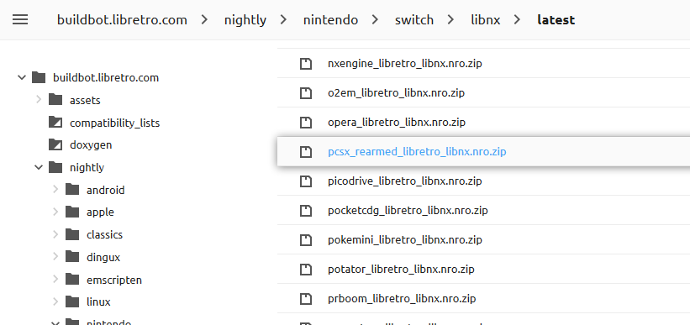The height and width of the screenshot is (325, 690).
Task: Expand the classics folder chevron
Action: 55,234
